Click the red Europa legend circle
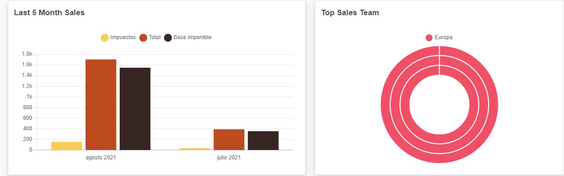This screenshot has height=176, width=564. tap(429, 38)
